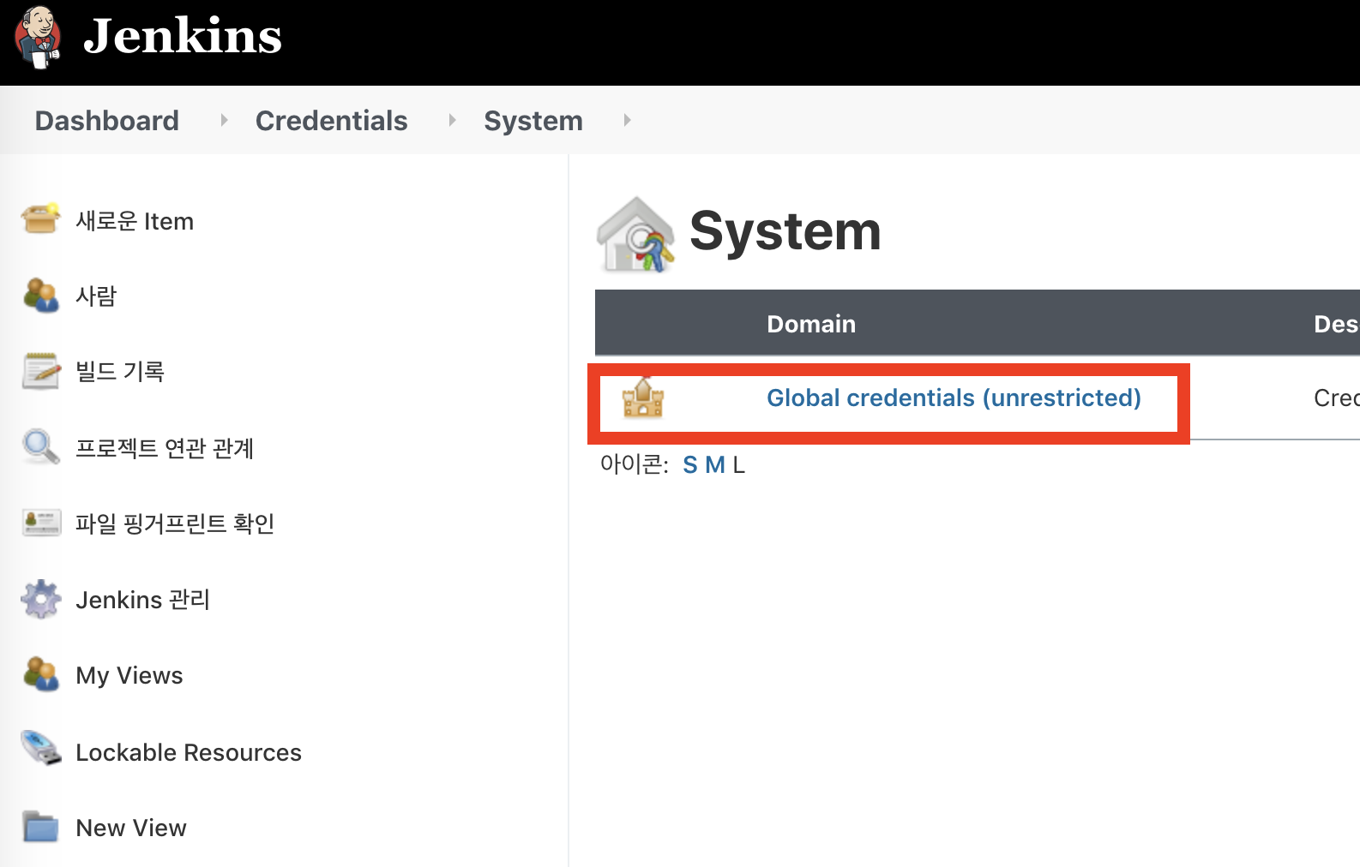Expand the arrow after Dashboard breadcrumb
1360x867 pixels.
[x=224, y=120]
